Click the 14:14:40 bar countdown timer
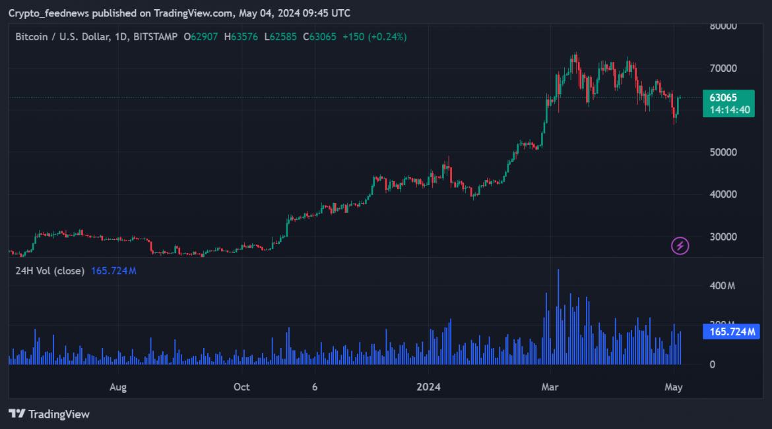 pyautogui.click(x=728, y=110)
